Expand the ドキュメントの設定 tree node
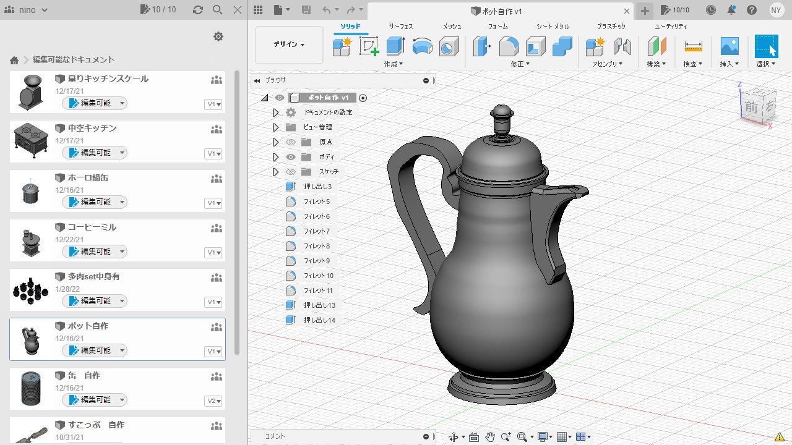 click(276, 112)
